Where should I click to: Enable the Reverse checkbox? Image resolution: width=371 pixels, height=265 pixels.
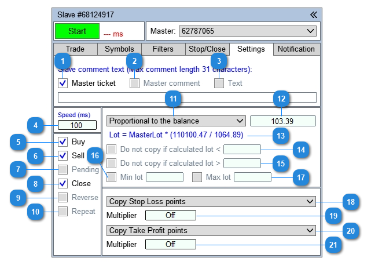pos(63,198)
